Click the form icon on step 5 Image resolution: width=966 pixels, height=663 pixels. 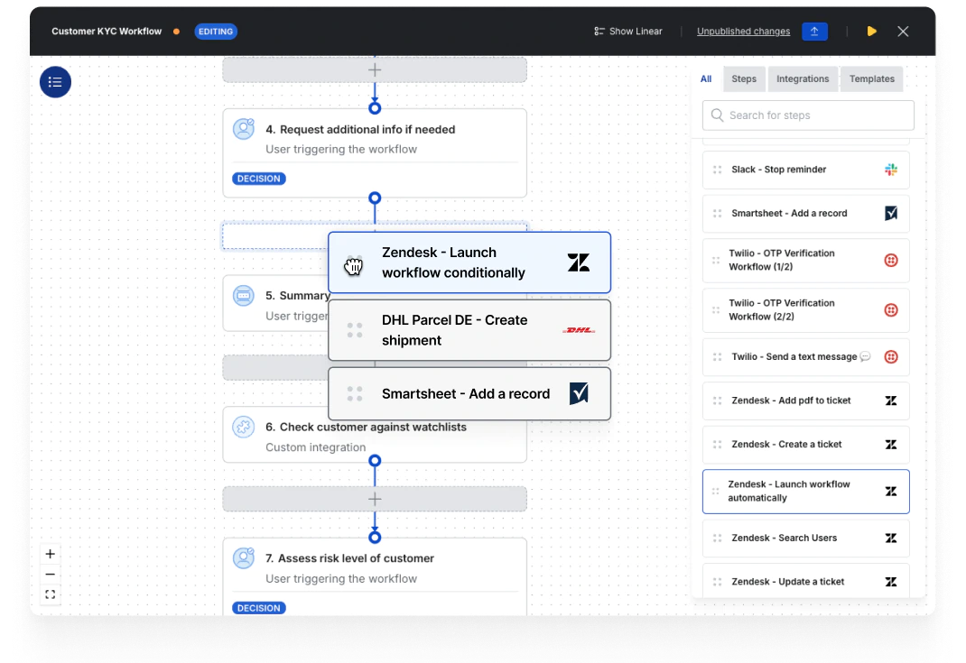[244, 296]
